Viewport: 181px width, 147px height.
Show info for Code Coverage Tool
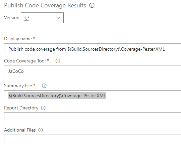click(x=58, y=61)
